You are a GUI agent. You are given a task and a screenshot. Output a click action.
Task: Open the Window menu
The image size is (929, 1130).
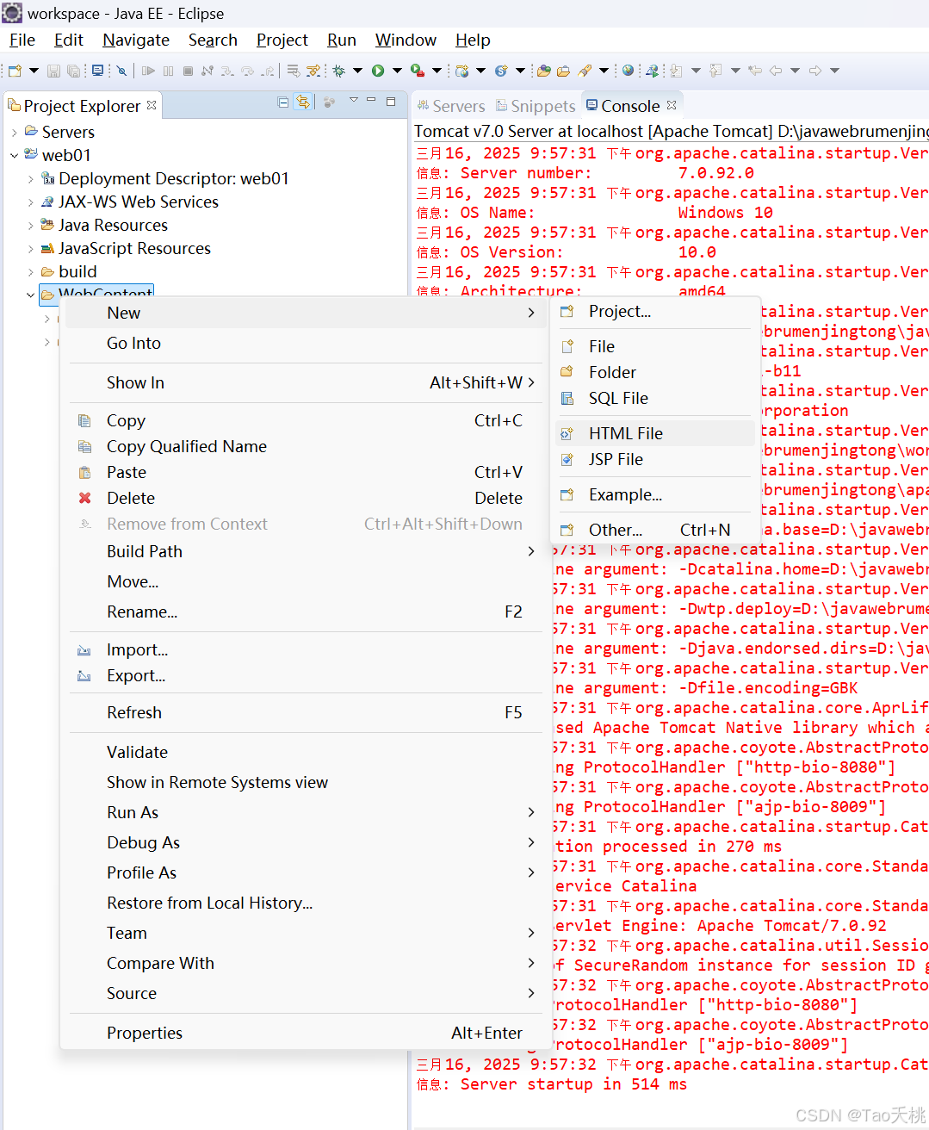(x=406, y=40)
